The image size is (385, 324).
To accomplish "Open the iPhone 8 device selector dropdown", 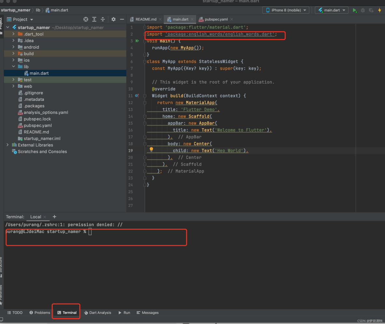I will 285,10.
